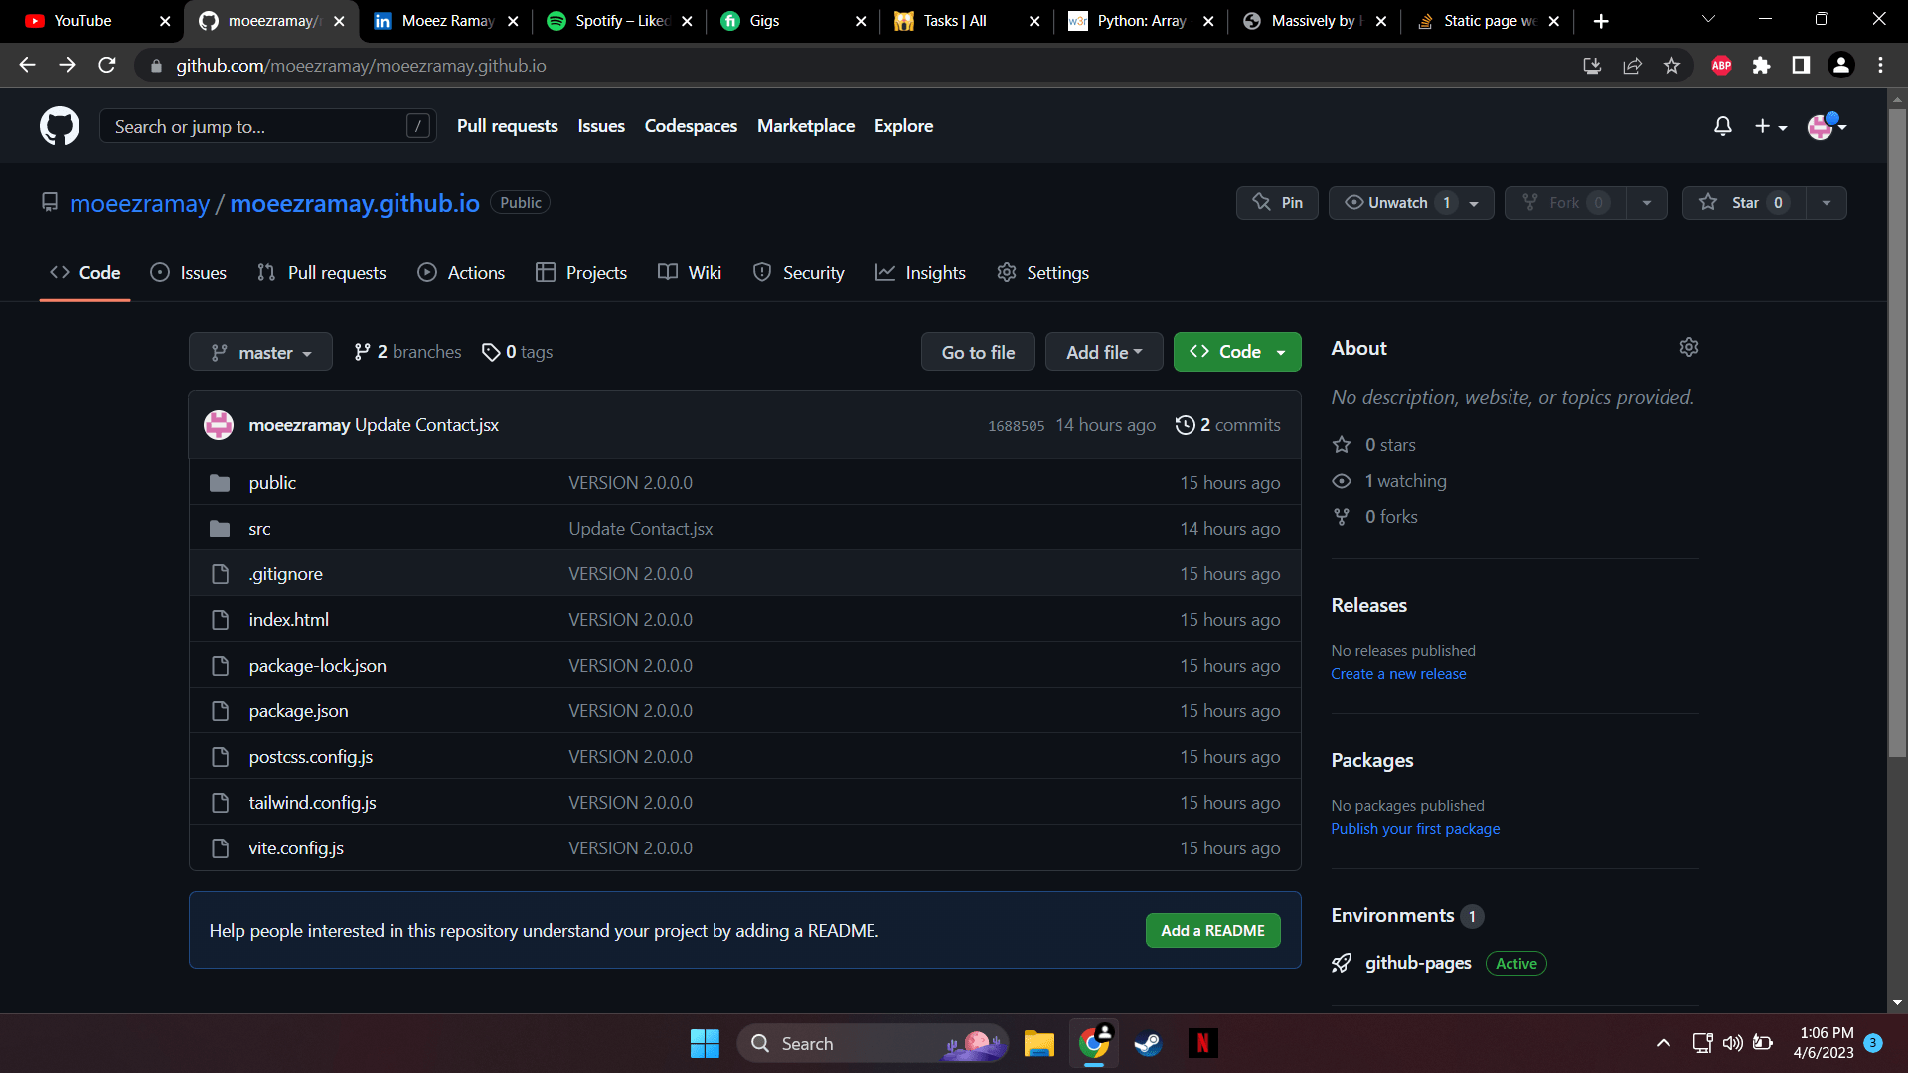Click the Add a README button
Viewport: 1908px width, 1073px height.
tap(1212, 931)
